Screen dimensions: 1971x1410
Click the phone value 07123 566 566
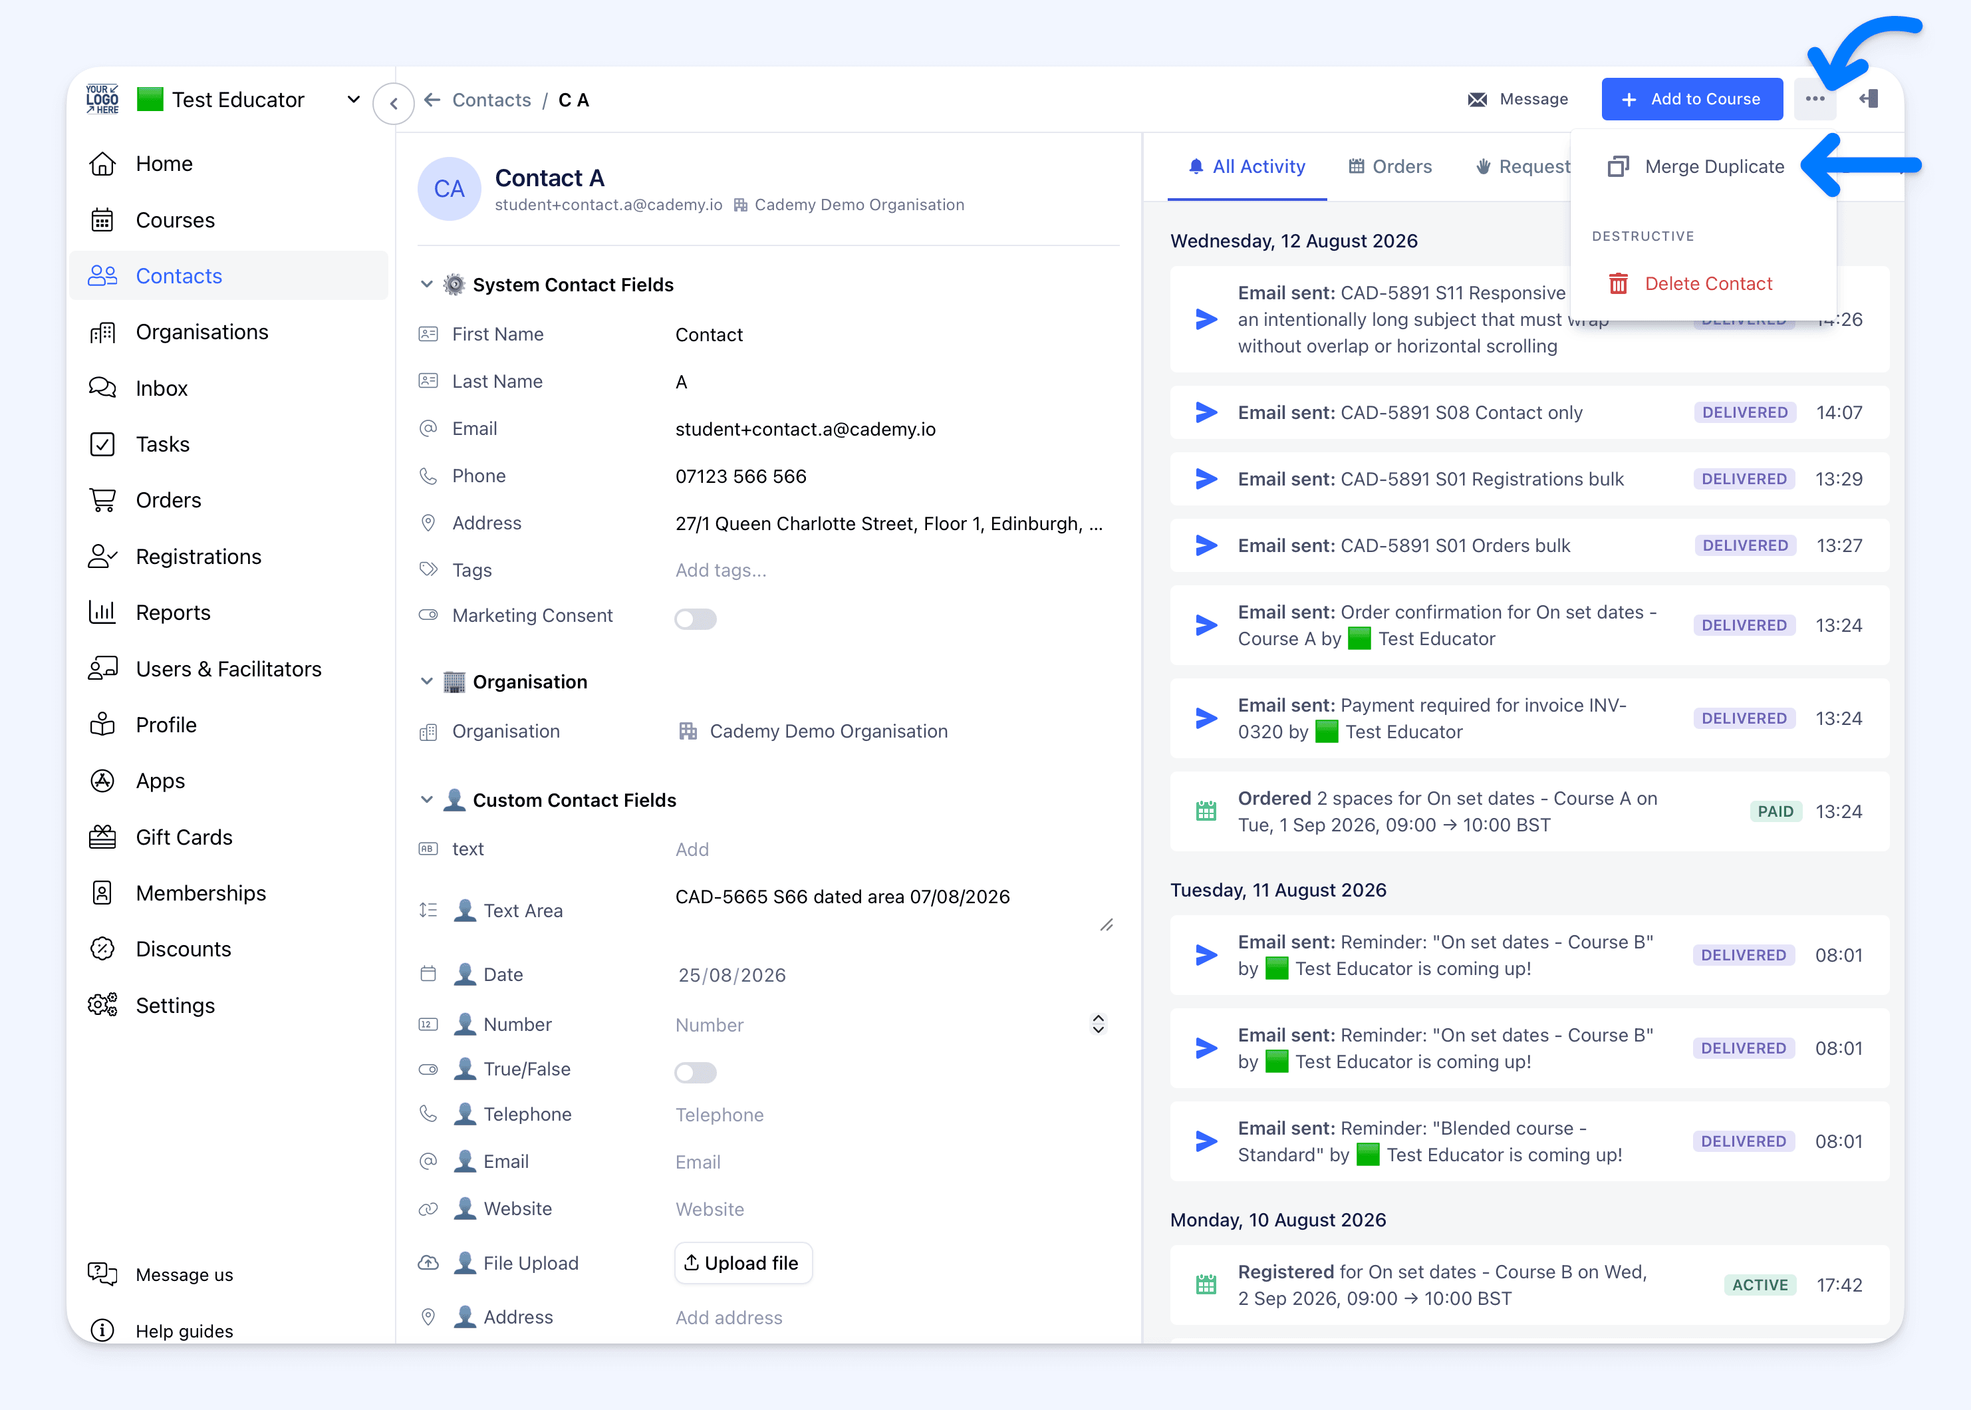coord(740,476)
